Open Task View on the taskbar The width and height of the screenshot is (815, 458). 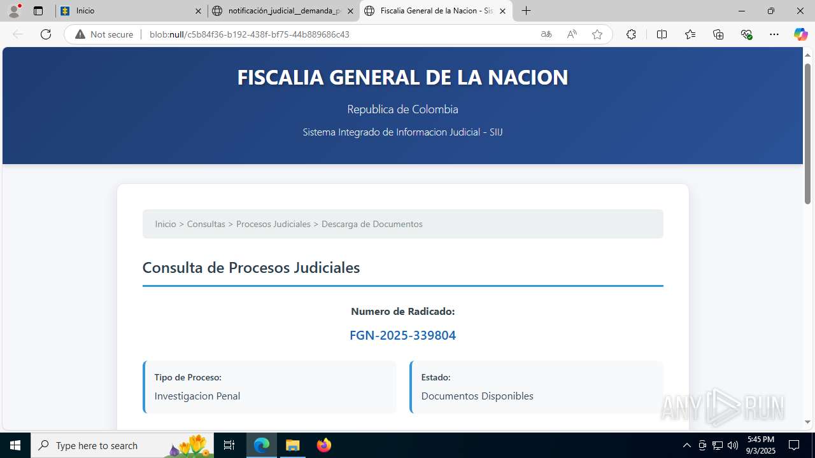[230, 445]
